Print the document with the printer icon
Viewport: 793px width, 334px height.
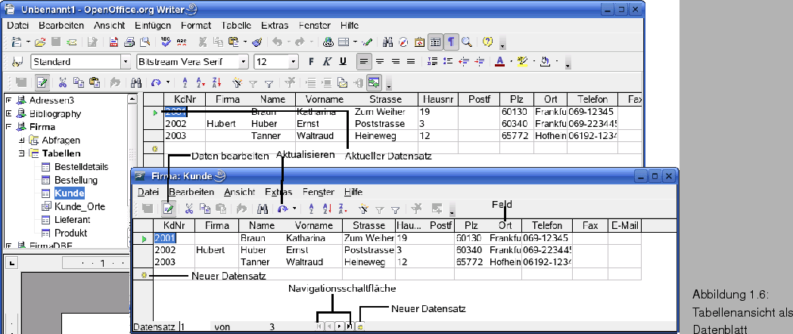coord(130,42)
